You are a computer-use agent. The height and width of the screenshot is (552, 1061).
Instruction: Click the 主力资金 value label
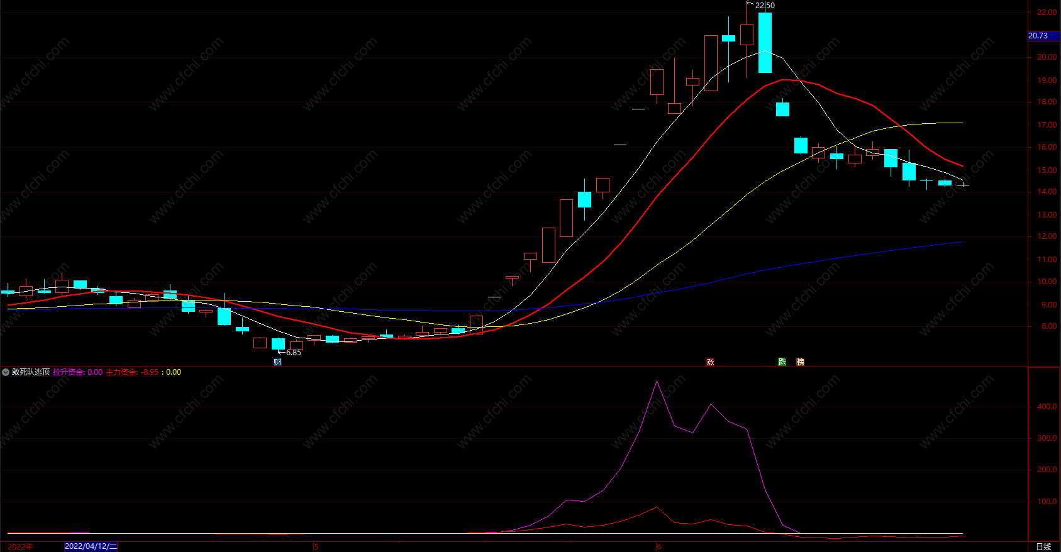click(132, 372)
